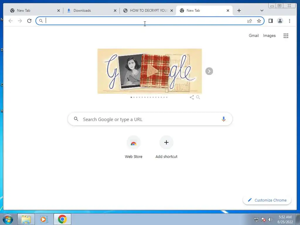Close the Downloads tab

pyautogui.click(x=115, y=11)
